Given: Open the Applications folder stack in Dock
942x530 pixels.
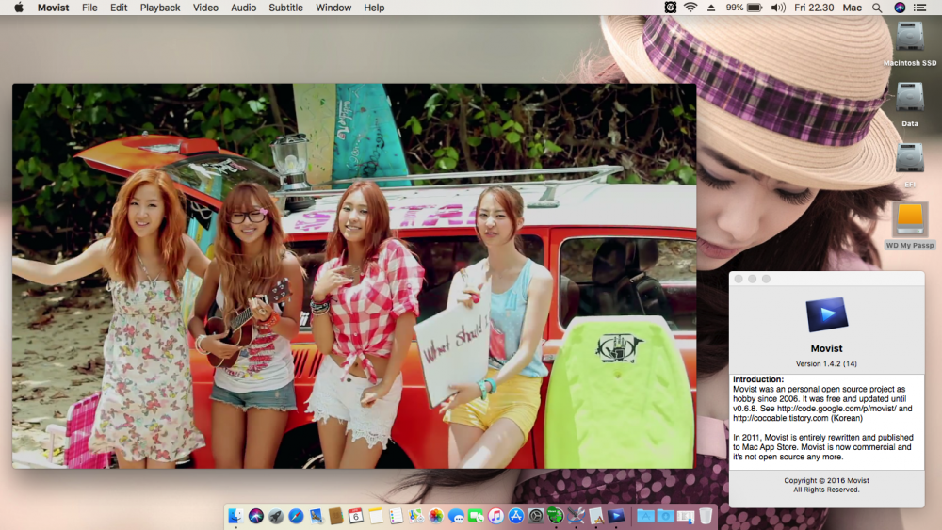Looking at the screenshot, I should click(645, 516).
